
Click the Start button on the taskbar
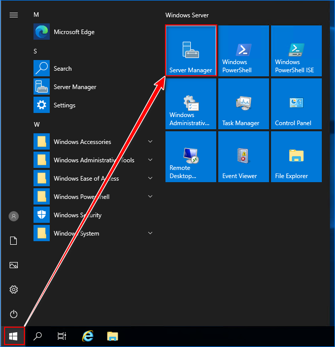[x=14, y=336]
